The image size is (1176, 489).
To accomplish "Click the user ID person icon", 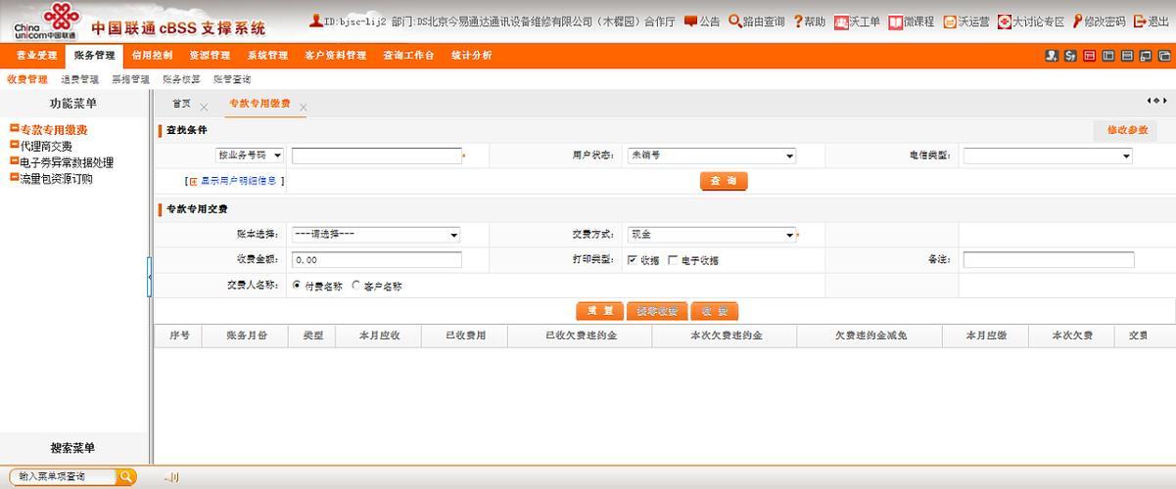I will click(x=315, y=21).
